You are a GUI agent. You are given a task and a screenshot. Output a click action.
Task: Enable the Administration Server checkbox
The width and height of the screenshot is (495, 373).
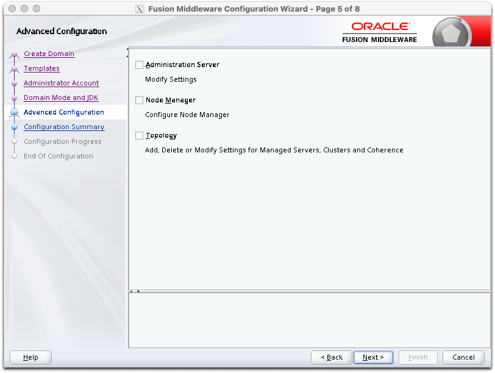point(139,65)
